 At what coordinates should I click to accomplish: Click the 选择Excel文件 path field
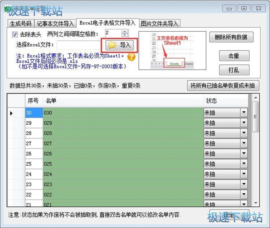tap(79, 45)
